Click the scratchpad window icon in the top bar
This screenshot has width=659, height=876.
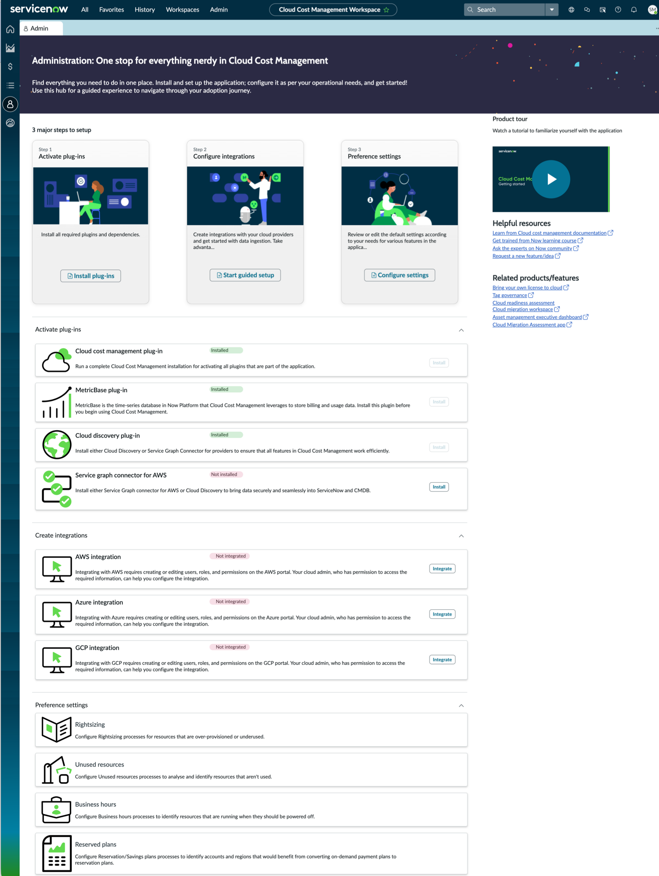pos(602,10)
